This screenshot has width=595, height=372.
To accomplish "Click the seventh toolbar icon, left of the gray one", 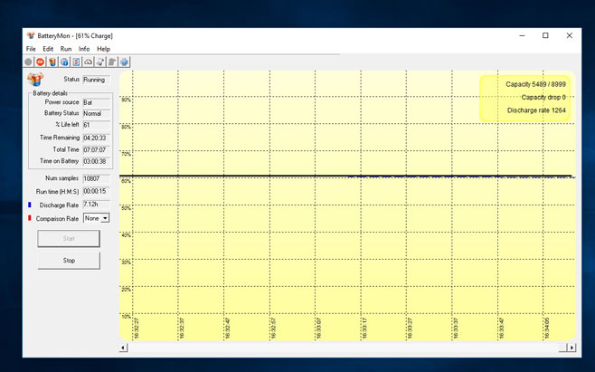I will (x=100, y=62).
